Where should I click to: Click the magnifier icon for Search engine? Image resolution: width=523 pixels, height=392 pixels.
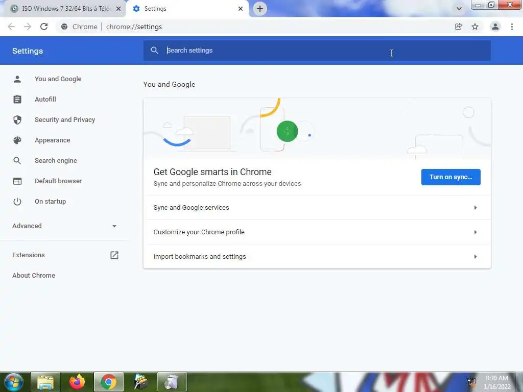point(17,161)
